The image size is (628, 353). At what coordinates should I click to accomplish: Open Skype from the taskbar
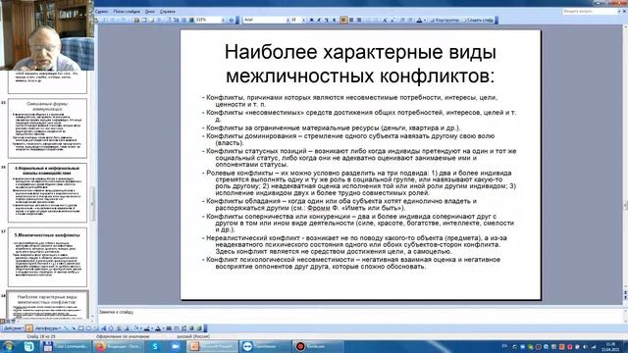point(155,346)
